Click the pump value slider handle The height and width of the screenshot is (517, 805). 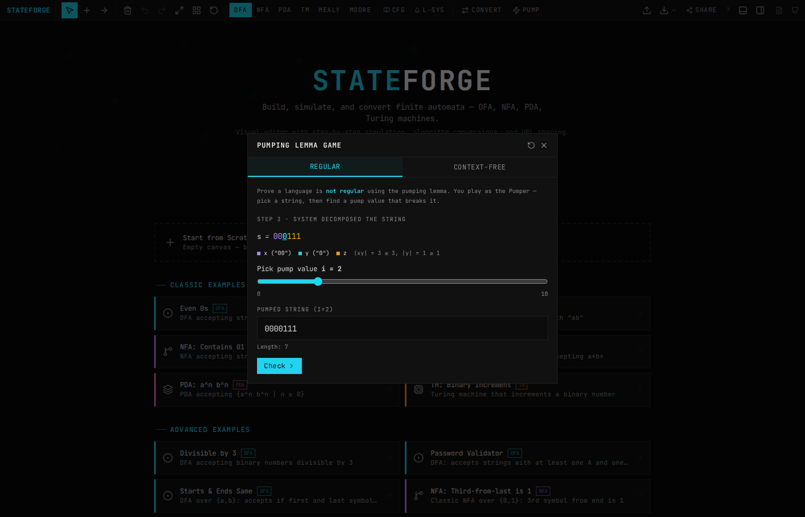(x=318, y=281)
